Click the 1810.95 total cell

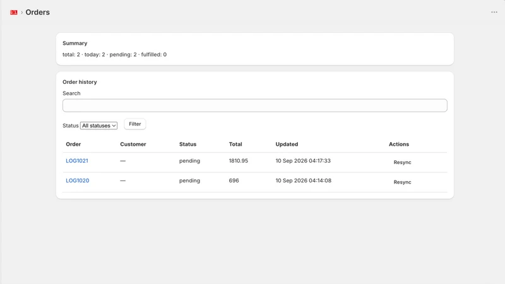click(239, 161)
